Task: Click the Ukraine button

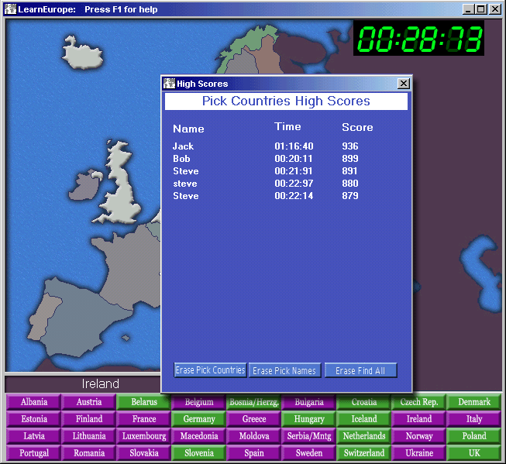Action: (419, 453)
